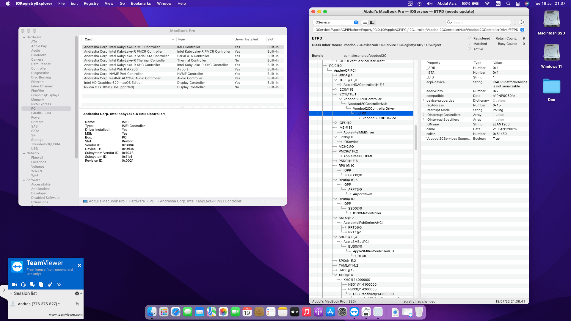Collapse the Network section in sidebar
This screenshot has height=321, width=571.
pyautogui.click(x=24, y=153)
